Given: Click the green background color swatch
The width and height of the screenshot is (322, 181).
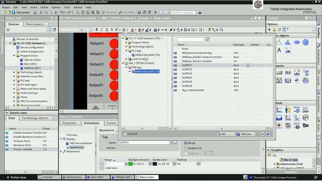Looking at the screenshot, I should [131, 164].
